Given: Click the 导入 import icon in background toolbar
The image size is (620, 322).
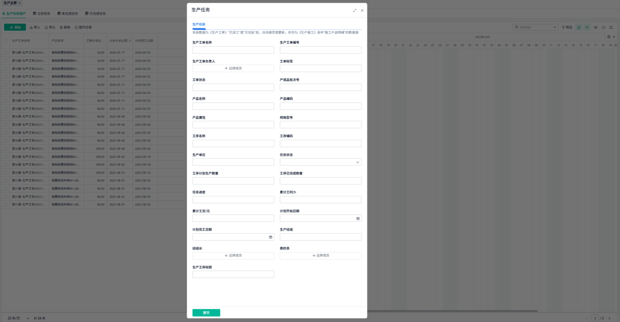Looking at the screenshot, I should (x=31, y=27).
